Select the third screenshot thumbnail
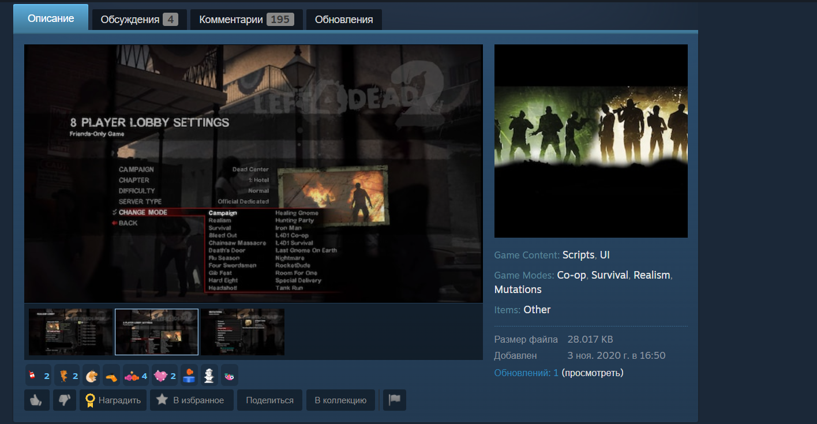The image size is (817, 424). click(242, 332)
